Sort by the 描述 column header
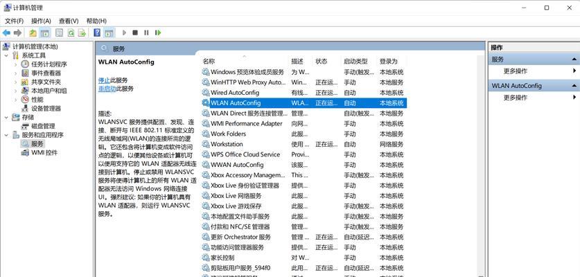 coord(300,62)
